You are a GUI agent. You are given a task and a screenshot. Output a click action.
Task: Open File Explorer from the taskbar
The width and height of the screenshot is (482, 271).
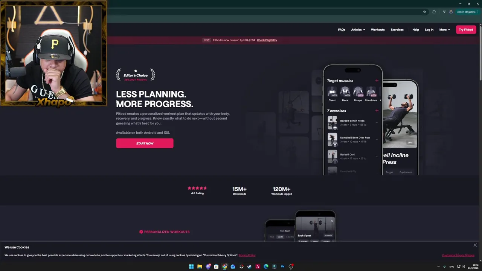click(200, 266)
